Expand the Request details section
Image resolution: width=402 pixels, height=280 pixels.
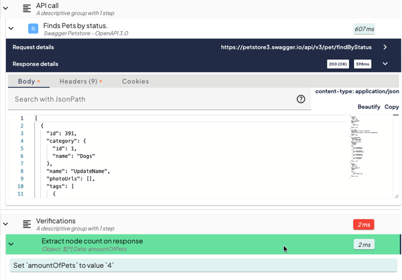click(385, 47)
